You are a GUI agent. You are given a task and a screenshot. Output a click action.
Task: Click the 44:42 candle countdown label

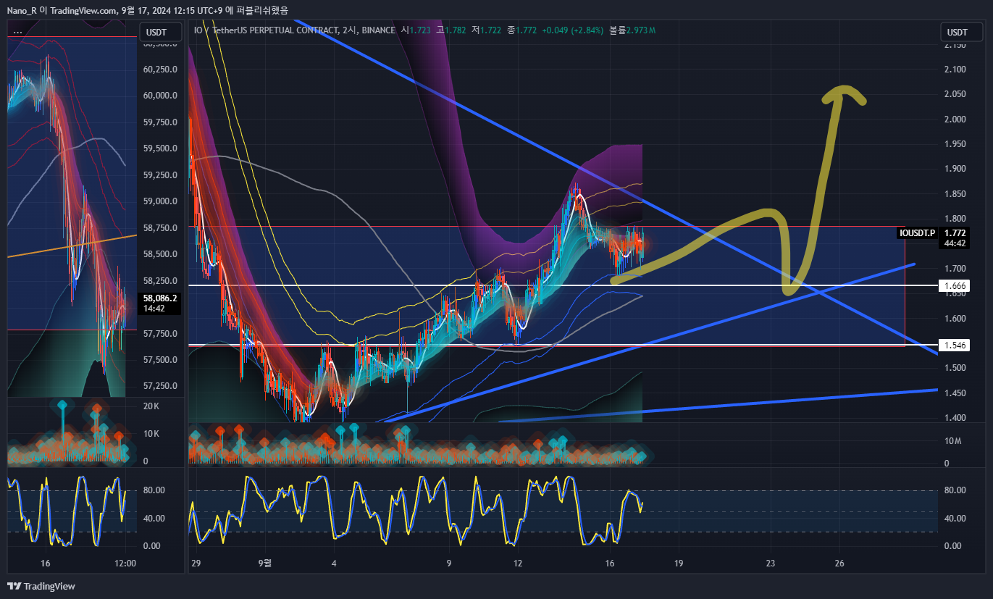pyautogui.click(x=953, y=243)
